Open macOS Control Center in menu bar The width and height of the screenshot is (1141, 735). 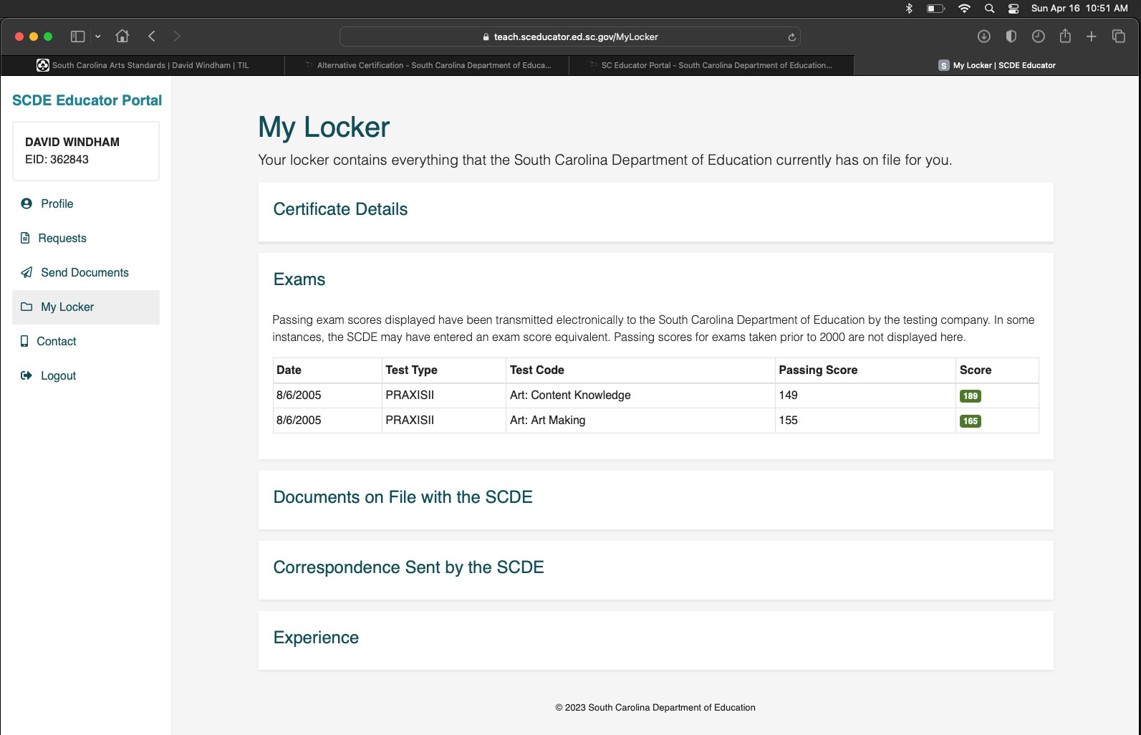(x=1014, y=9)
